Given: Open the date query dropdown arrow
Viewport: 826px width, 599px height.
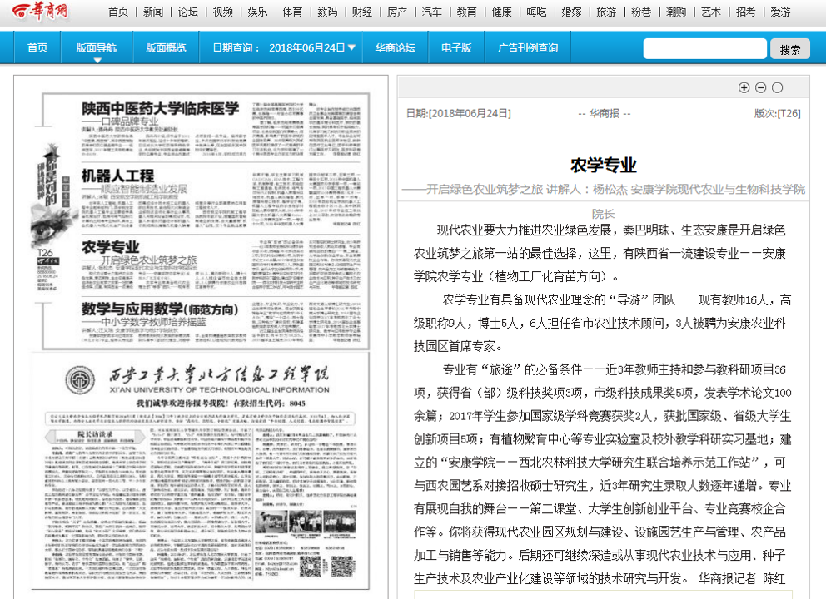Looking at the screenshot, I should click(352, 47).
